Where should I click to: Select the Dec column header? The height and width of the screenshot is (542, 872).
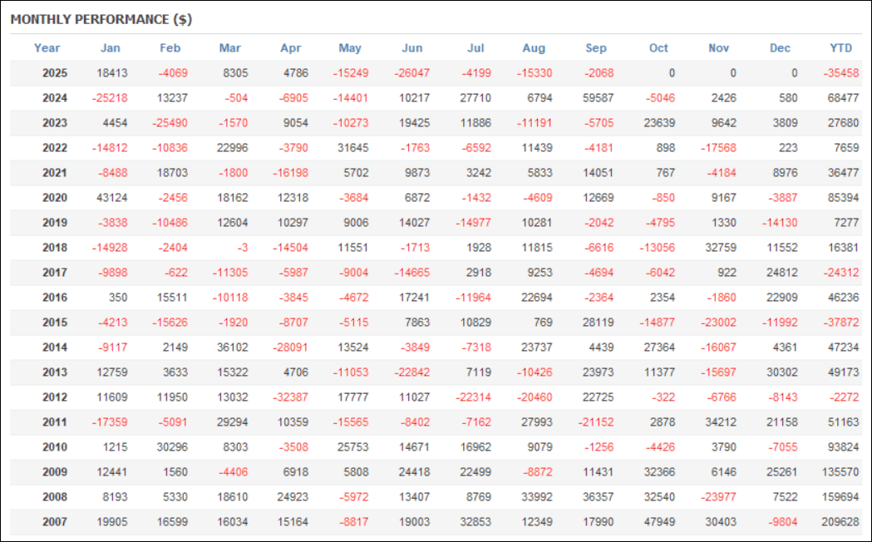point(780,48)
